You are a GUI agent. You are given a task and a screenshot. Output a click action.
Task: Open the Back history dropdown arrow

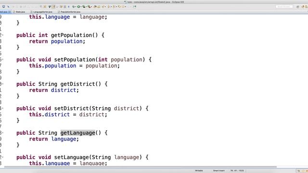coord(126,7)
